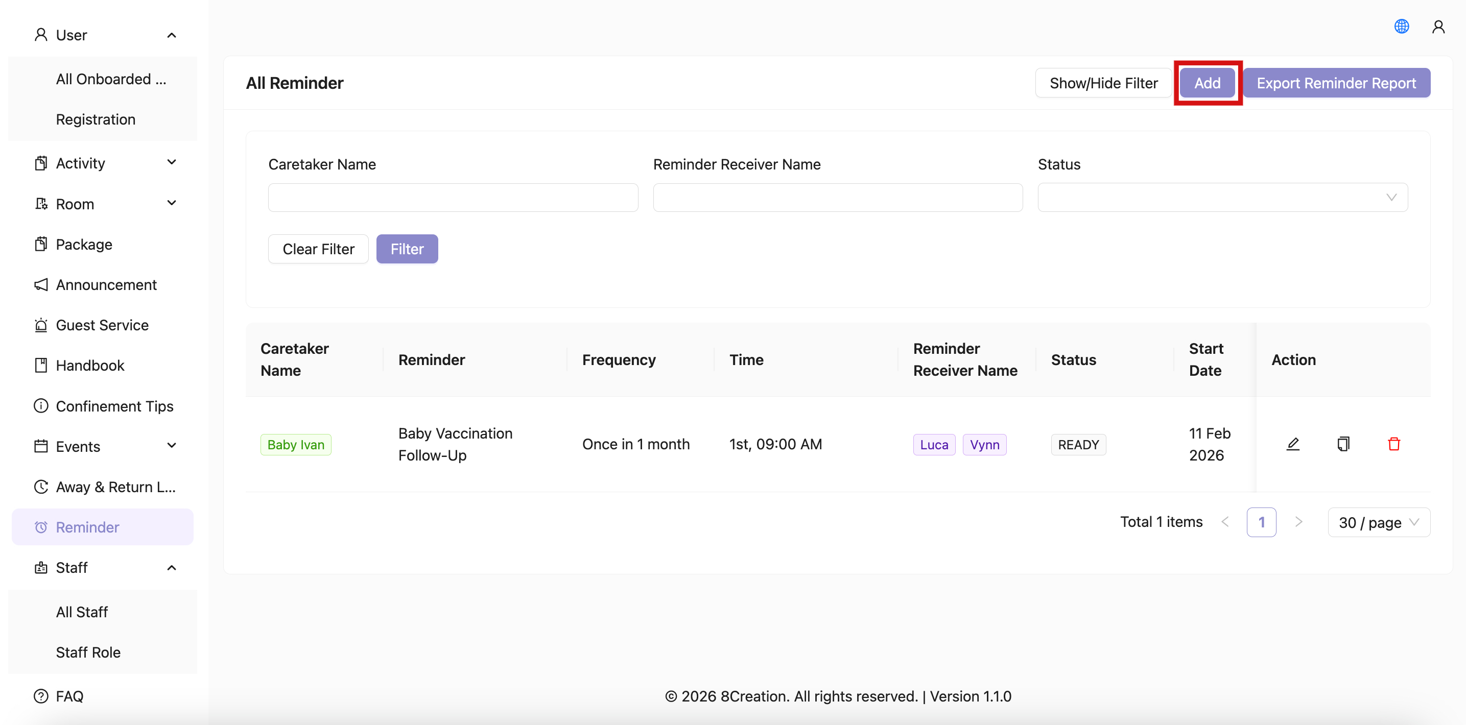Open the Handbook menu item

pyautogui.click(x=90, y=365)
